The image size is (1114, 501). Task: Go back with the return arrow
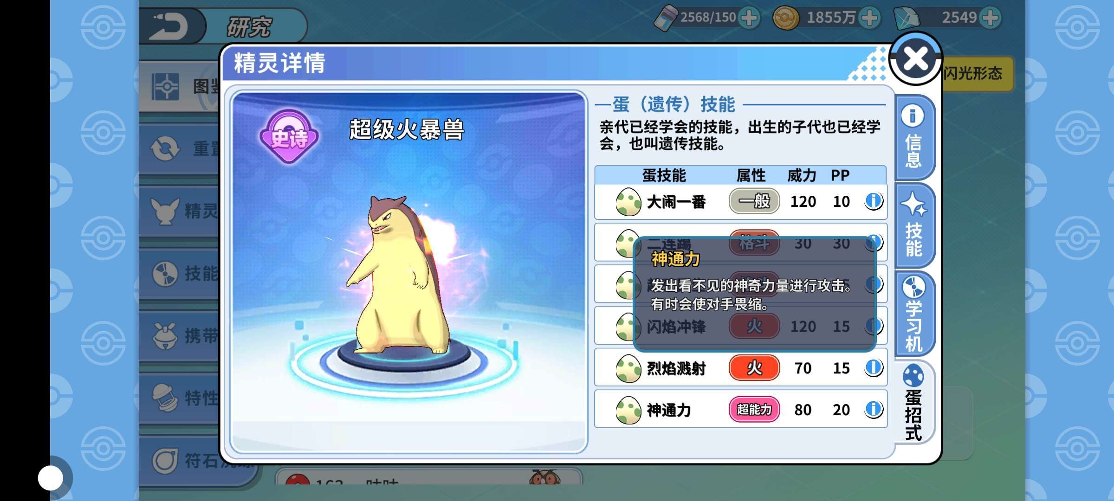pos(170,26)
